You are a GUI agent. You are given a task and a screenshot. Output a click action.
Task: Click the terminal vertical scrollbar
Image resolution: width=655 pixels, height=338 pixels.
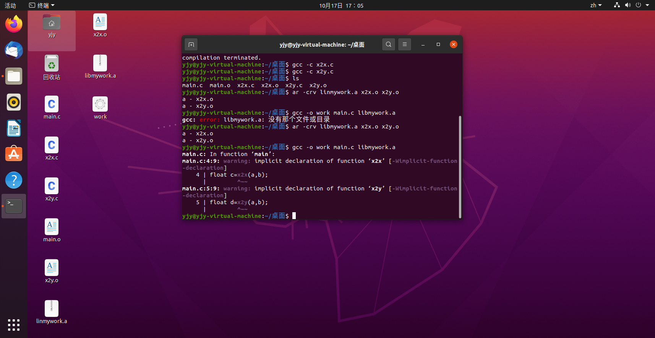(x=460, y=167)
